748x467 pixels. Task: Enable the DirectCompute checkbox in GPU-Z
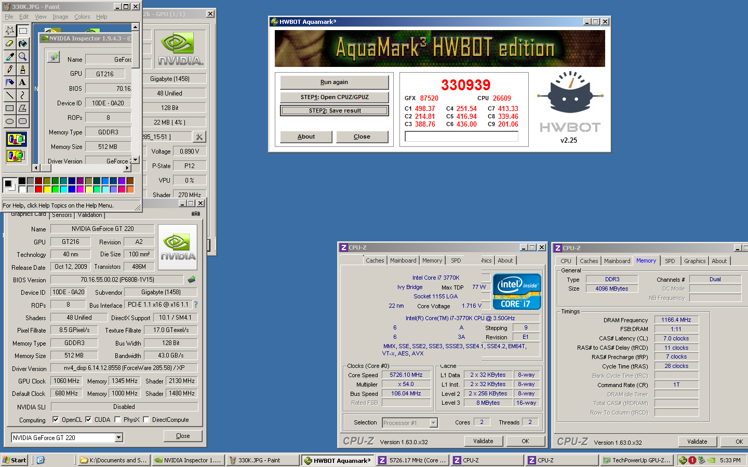[146, 420]
